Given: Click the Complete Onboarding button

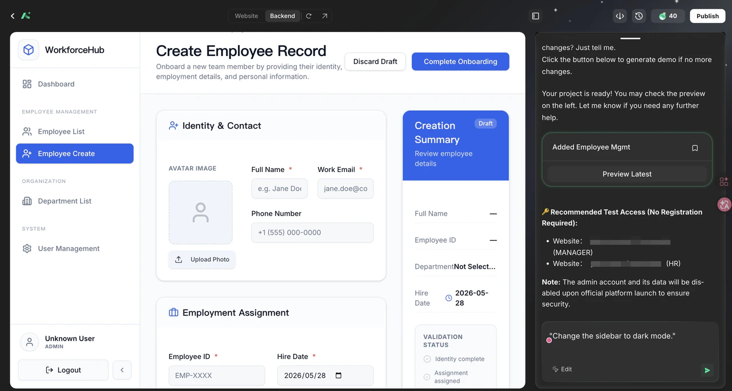Looking at the screenshot, I should pyautogui.click(x=460, y=61).
